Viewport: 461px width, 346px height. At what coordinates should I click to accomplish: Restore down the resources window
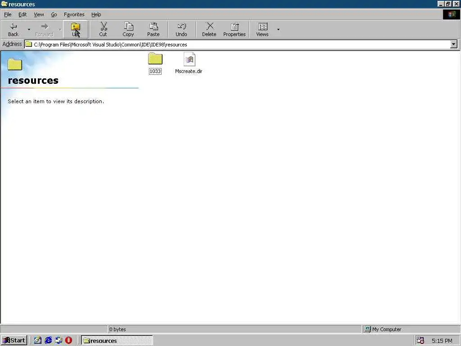[448, 4]
